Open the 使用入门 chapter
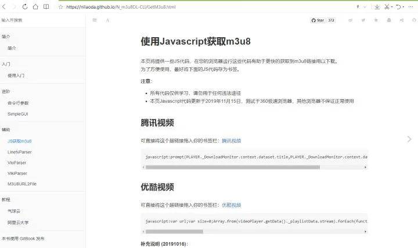The height and width of the screenshot is (248, 418). pyautogui.click(x=16, y=76)
